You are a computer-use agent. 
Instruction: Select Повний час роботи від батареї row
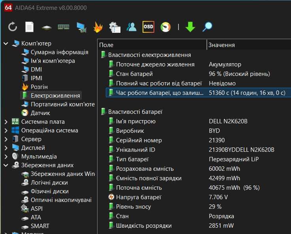tap(198, 83)
